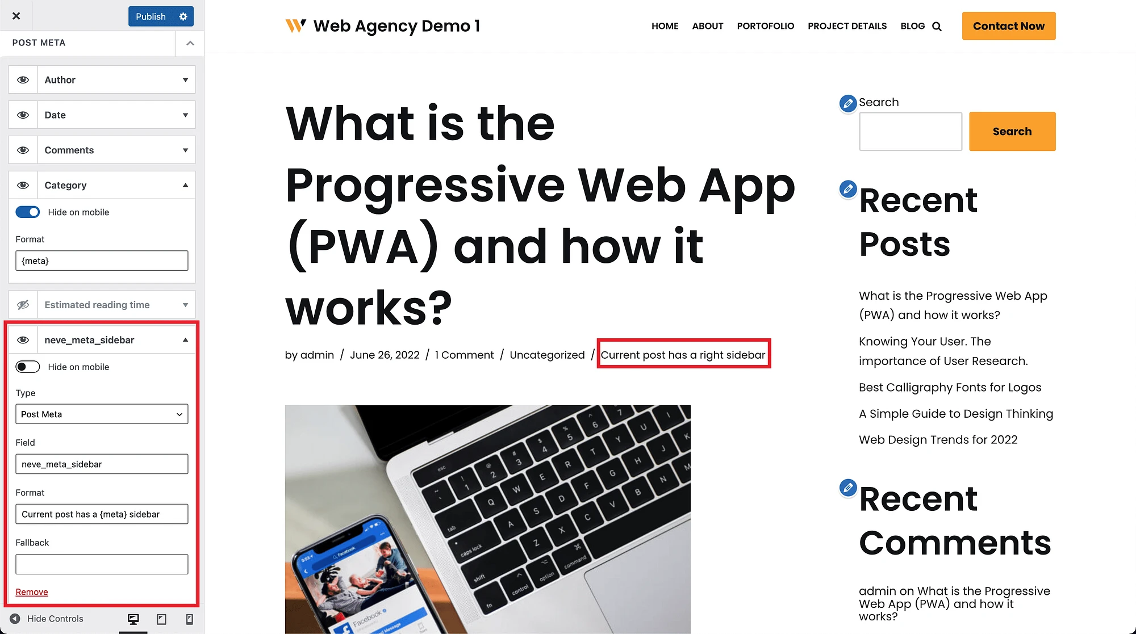Viewport: 1136px width, 634px height.
Task: Click the Format input field for neve_meta_sidebar
Action: click(x=101, y=514)
